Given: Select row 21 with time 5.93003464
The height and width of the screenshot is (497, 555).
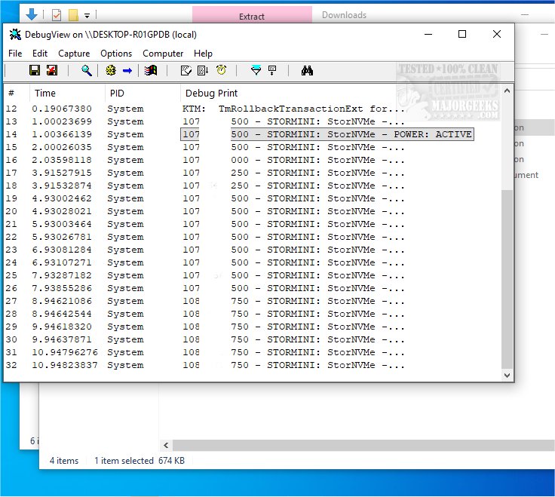Looking at the screenshot, I should 252,224.
